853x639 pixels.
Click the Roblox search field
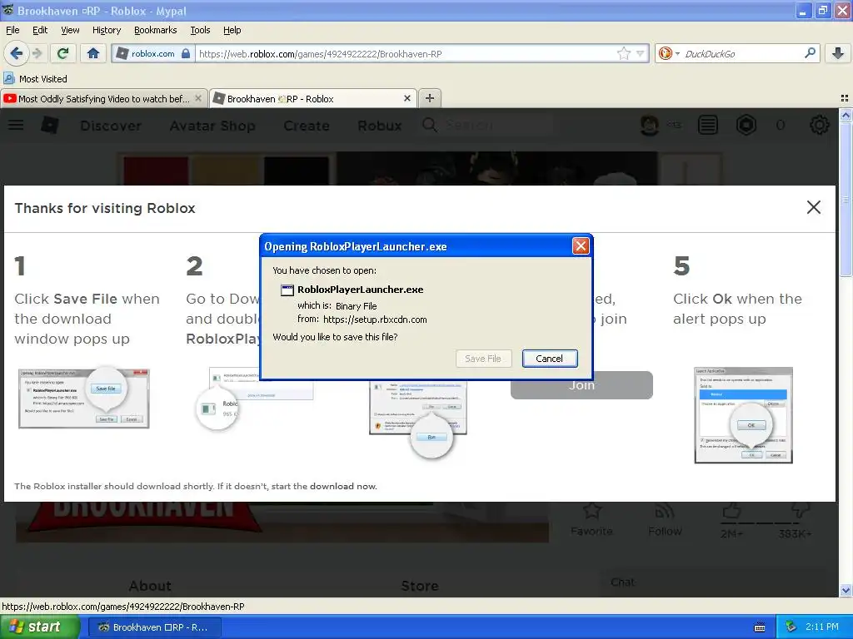(x=486, y=126)
